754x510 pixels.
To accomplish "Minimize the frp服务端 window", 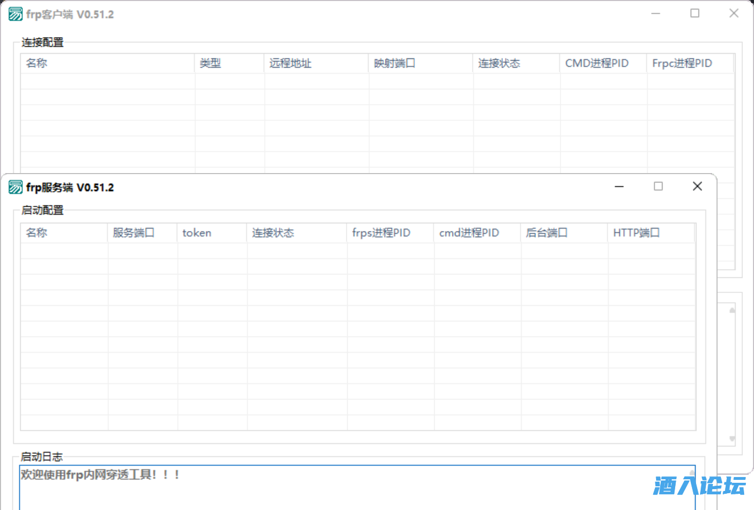I will click(620, 186).
